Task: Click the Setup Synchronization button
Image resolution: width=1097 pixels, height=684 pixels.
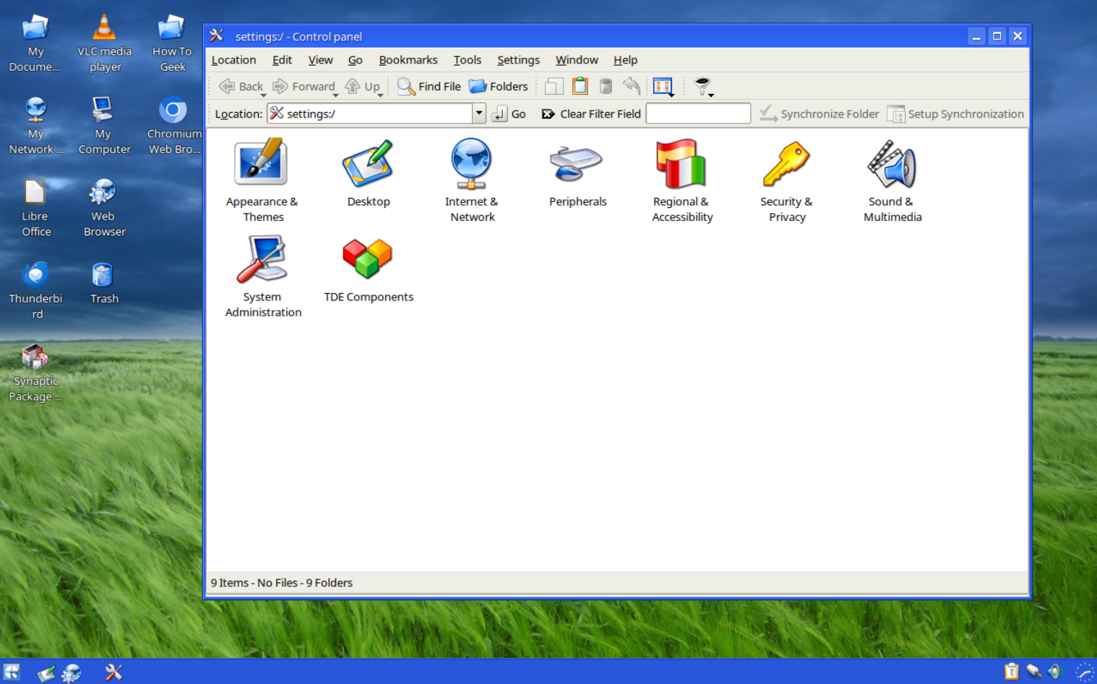Action: pos(955,113)
